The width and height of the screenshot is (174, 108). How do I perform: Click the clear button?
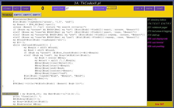7,8
